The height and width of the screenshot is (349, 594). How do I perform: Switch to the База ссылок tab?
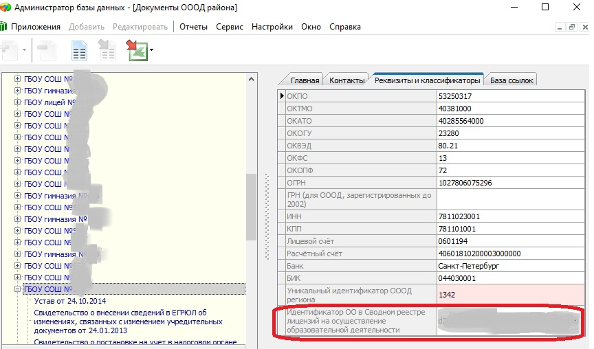click(x=511, y=80)
